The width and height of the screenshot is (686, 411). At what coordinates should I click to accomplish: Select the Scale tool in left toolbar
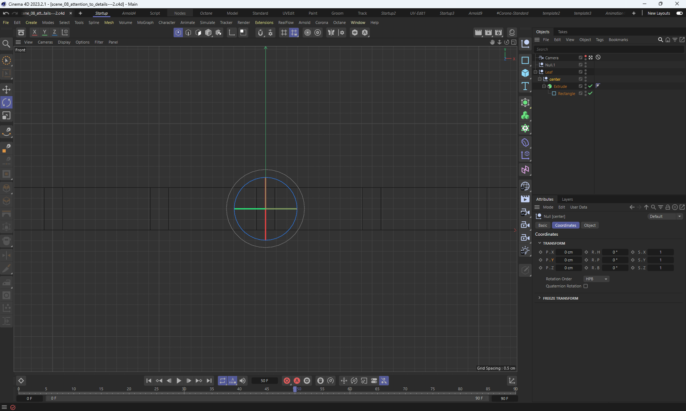point(6,116)
